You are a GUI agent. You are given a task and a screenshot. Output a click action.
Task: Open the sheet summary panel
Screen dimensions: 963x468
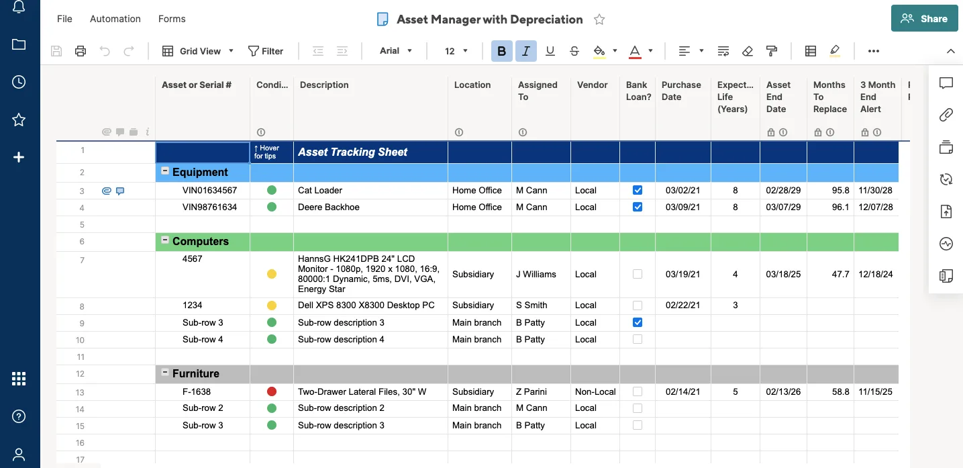click(946, 276)
